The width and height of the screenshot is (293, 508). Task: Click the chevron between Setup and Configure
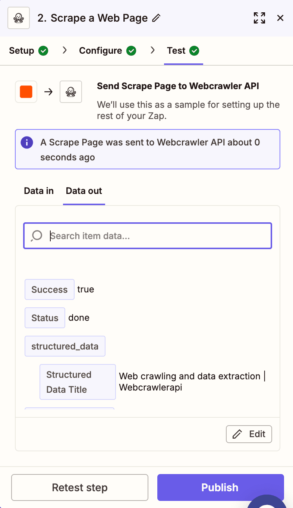tap(64, 50)
